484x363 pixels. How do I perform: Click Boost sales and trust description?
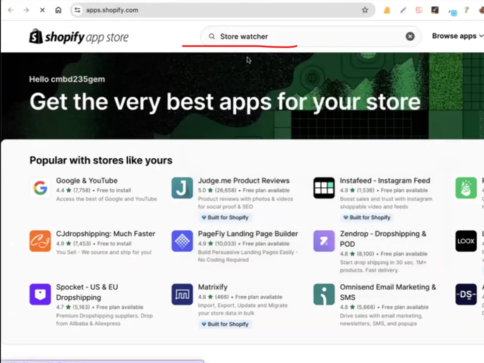386,202
